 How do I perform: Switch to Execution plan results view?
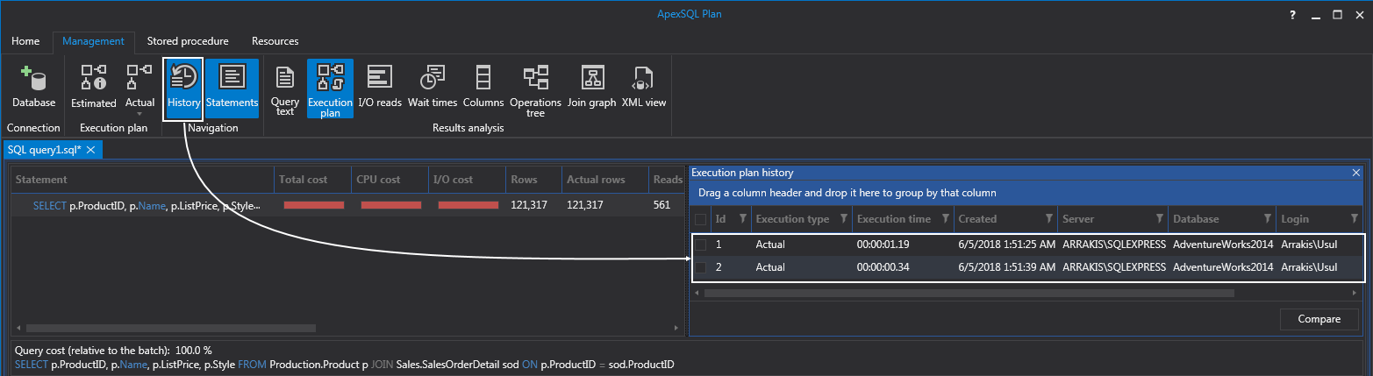click(330, 90)
